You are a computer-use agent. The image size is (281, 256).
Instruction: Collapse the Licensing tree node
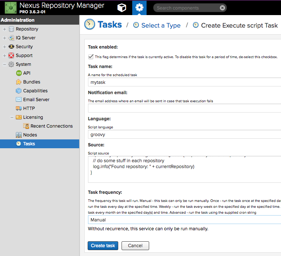point(12,117)
